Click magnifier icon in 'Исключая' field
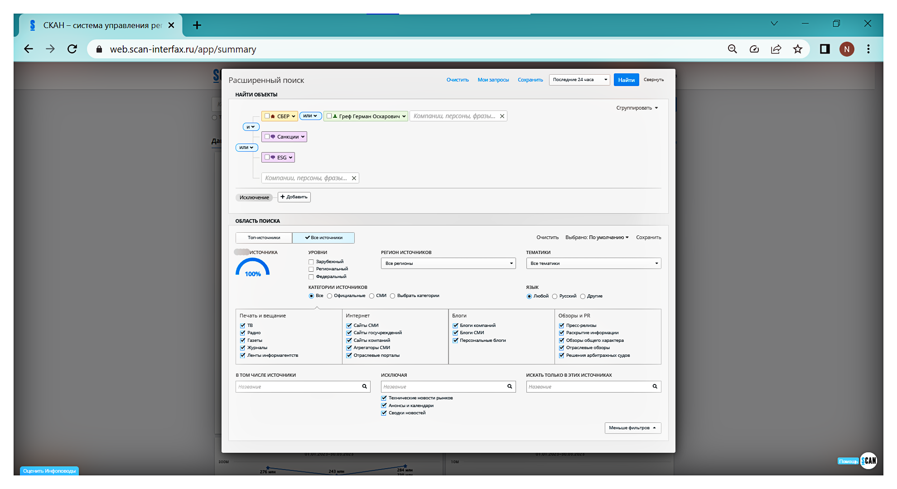Viewport: 897px width, 489px height. pos(509,386)
